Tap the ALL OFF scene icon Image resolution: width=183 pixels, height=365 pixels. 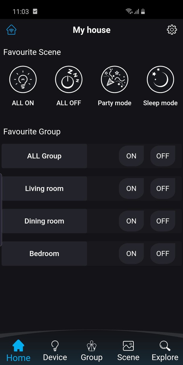(x=69, y=79)
